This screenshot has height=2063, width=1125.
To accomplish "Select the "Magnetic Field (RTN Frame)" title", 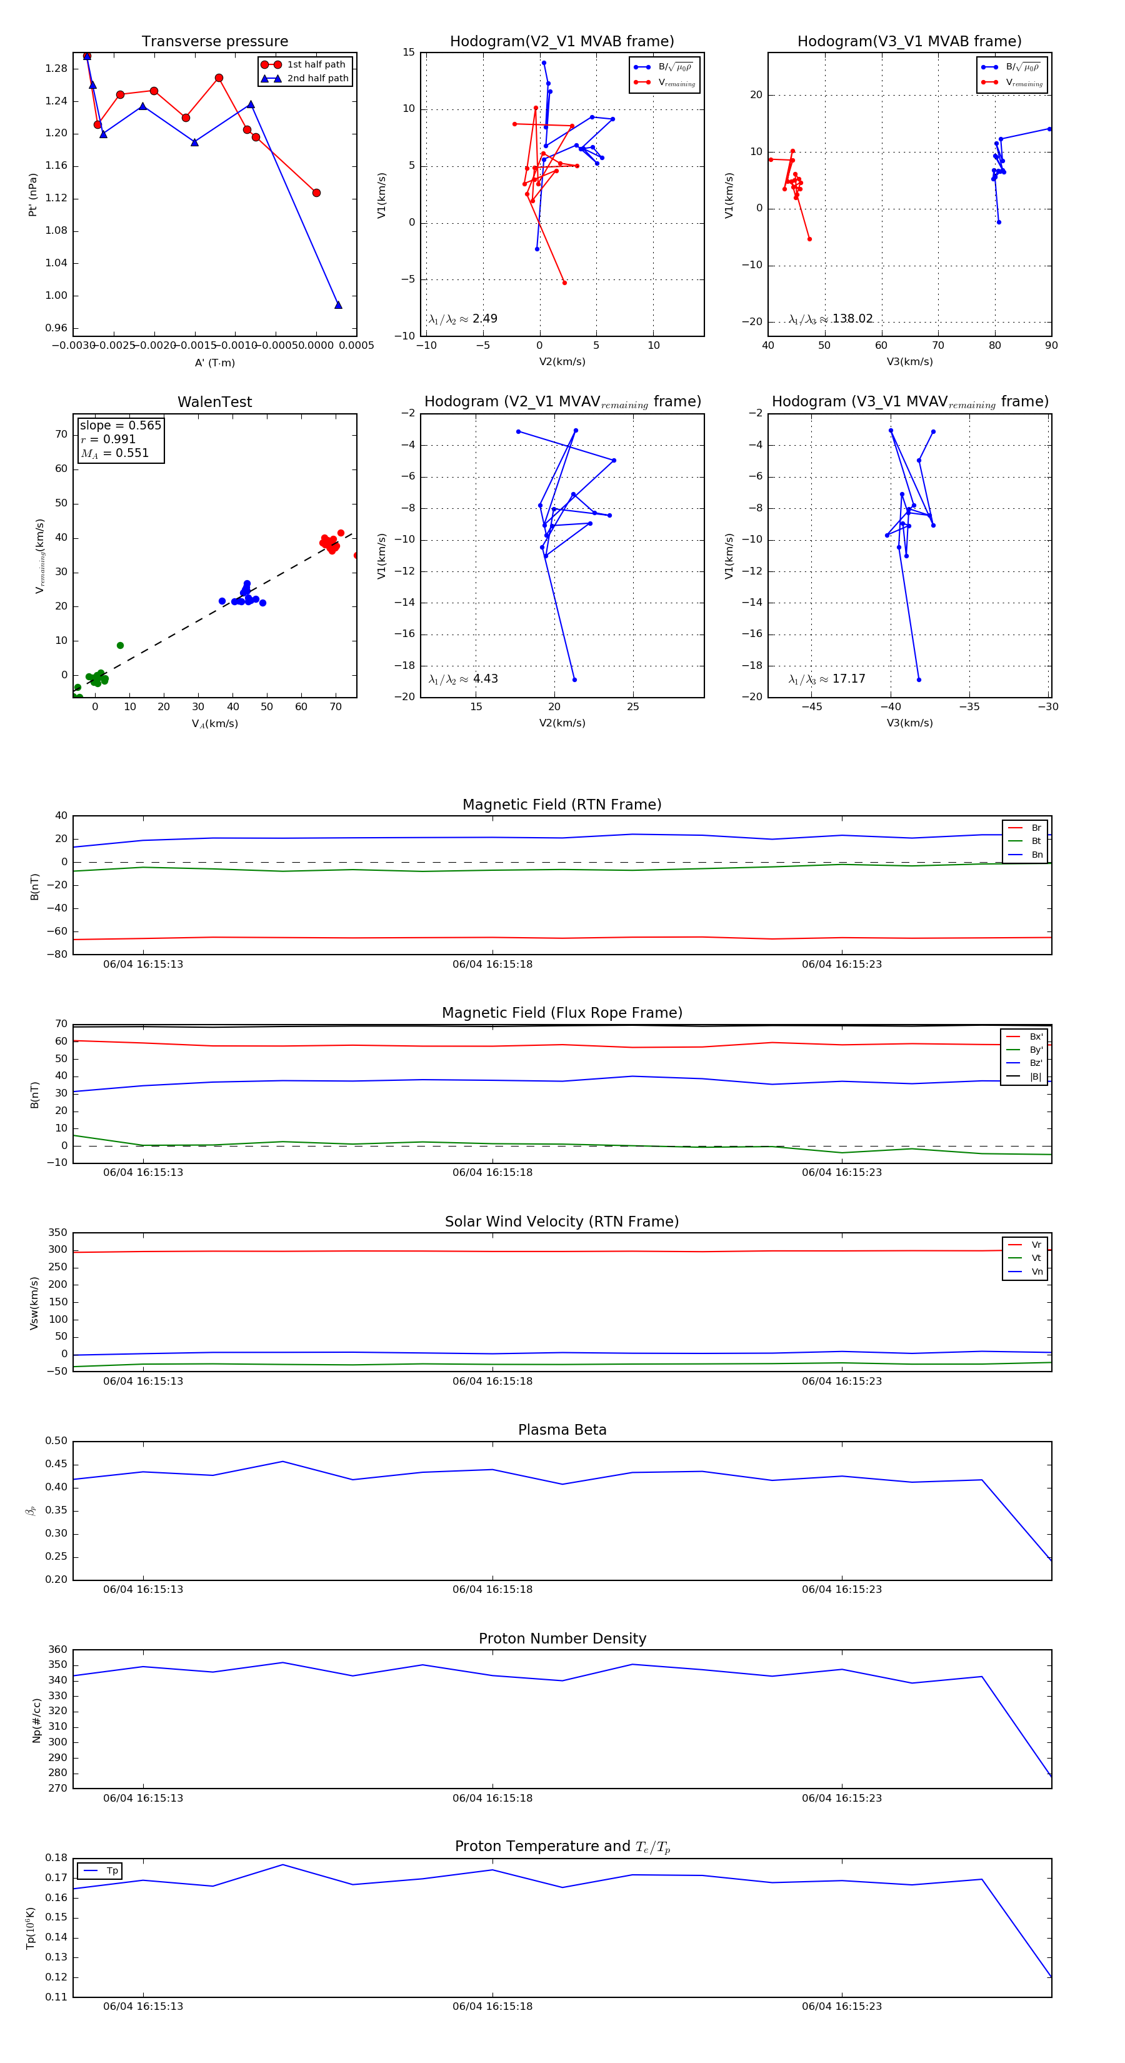I will [x=562, y=805].
